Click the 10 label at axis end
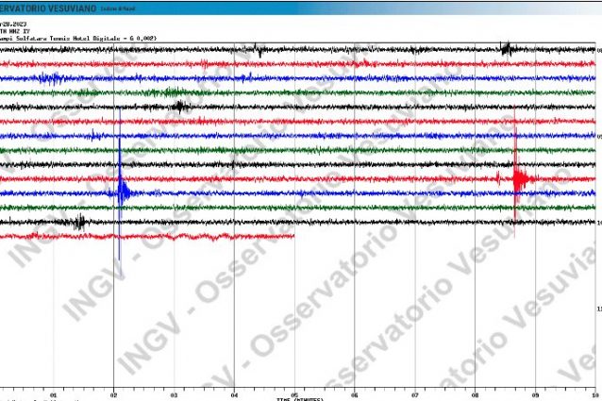Viewport: 602px width, 401px height. (x=594, y=394)
